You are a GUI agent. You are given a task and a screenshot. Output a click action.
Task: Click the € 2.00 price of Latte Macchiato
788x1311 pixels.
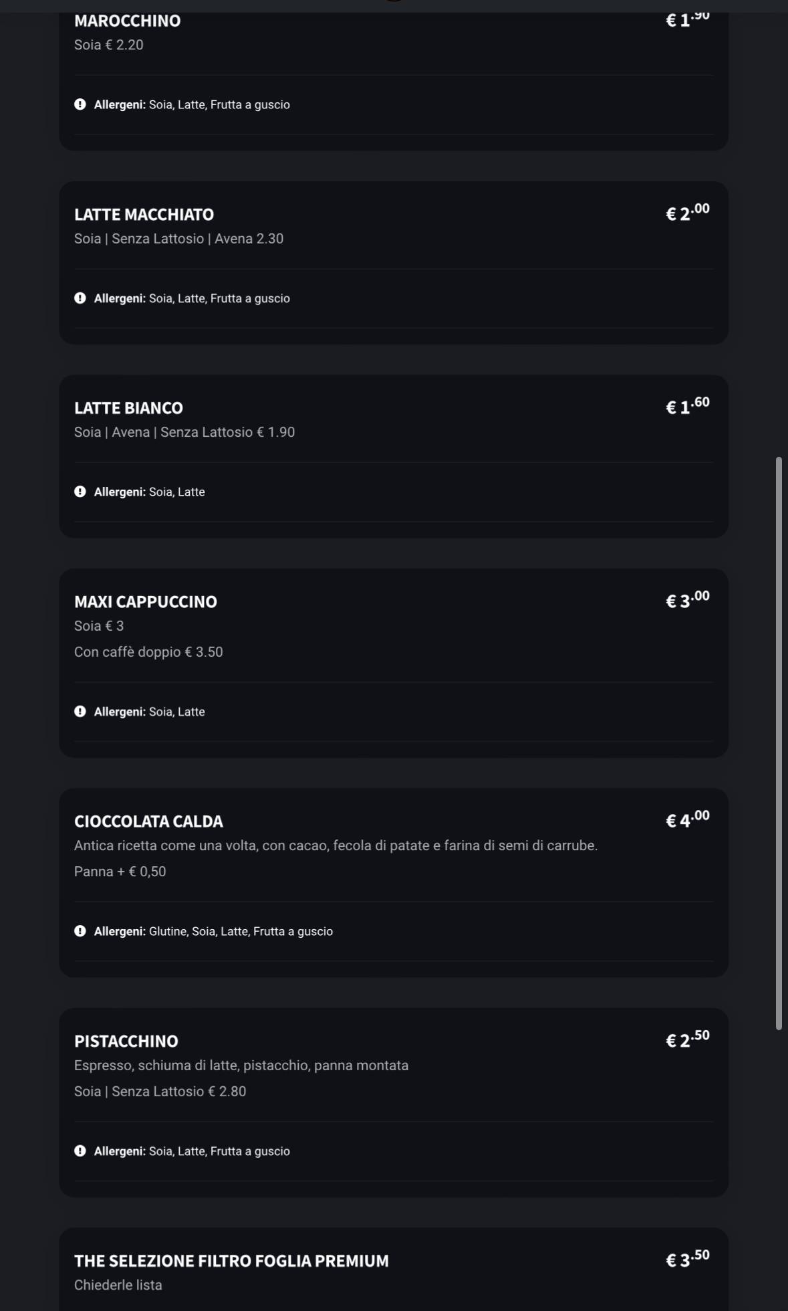(x=687, y=213)
